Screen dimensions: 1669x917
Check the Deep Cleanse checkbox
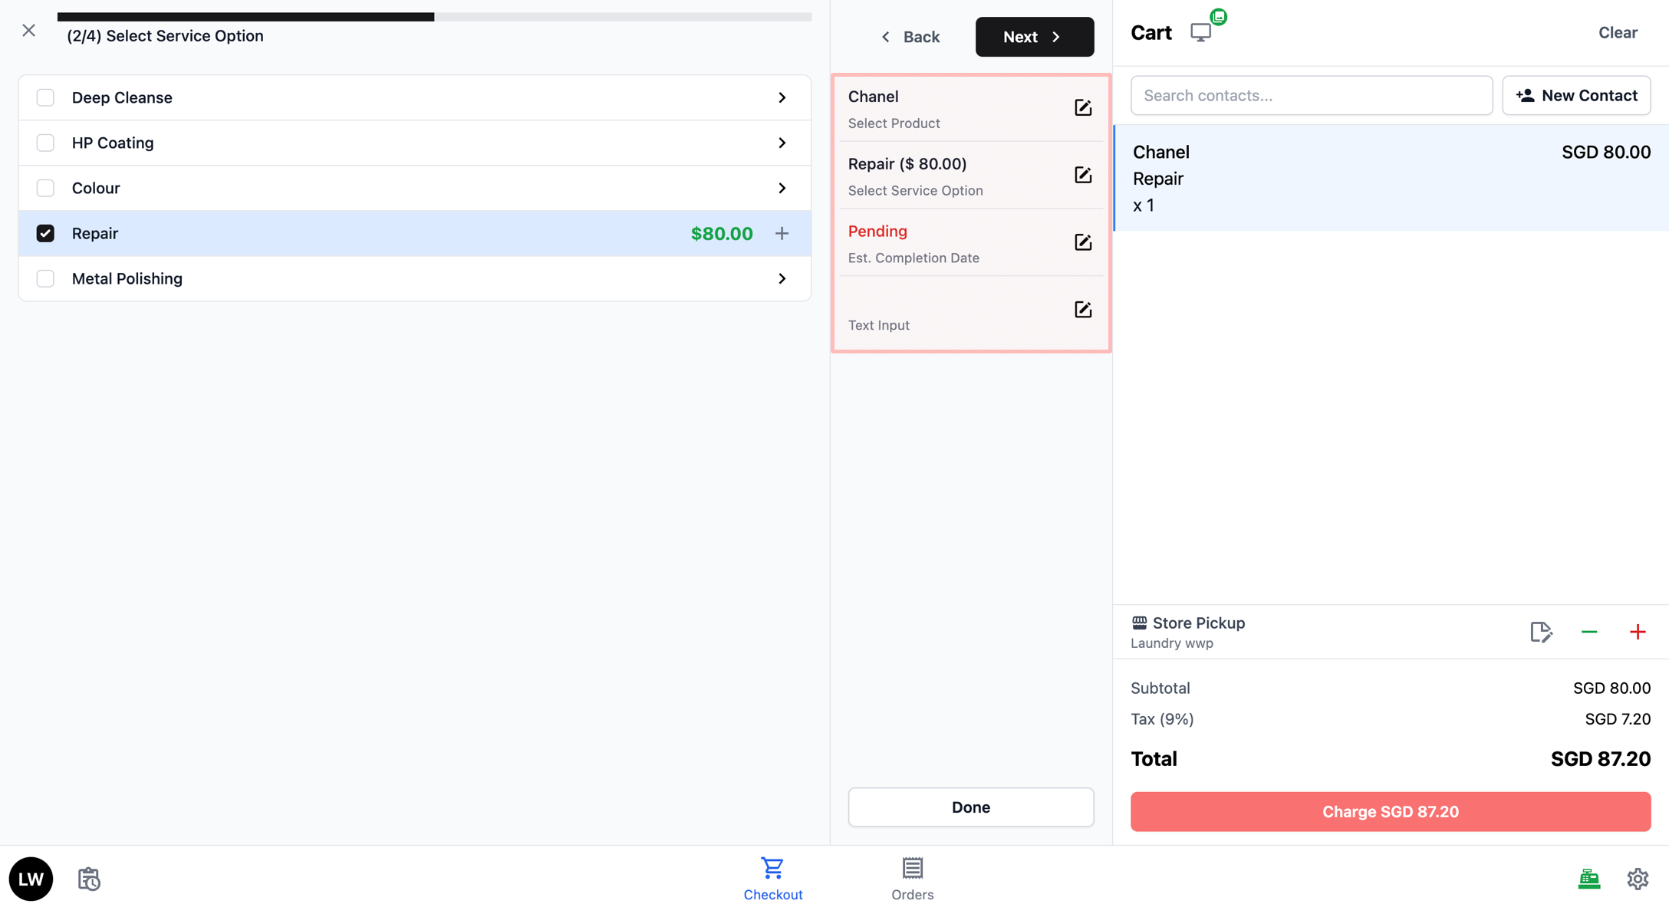[x=45, y=97]
